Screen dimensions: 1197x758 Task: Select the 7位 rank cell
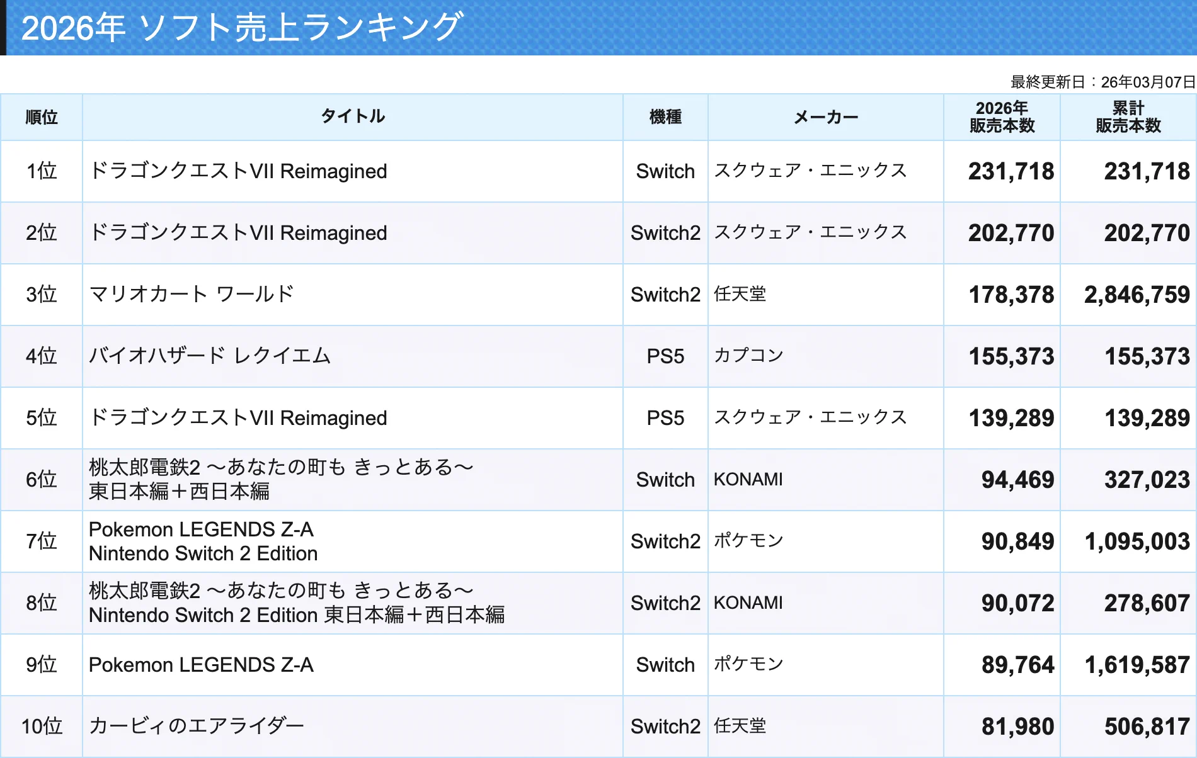point(42,541)
